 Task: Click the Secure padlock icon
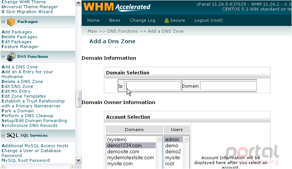tap(166, 21)
